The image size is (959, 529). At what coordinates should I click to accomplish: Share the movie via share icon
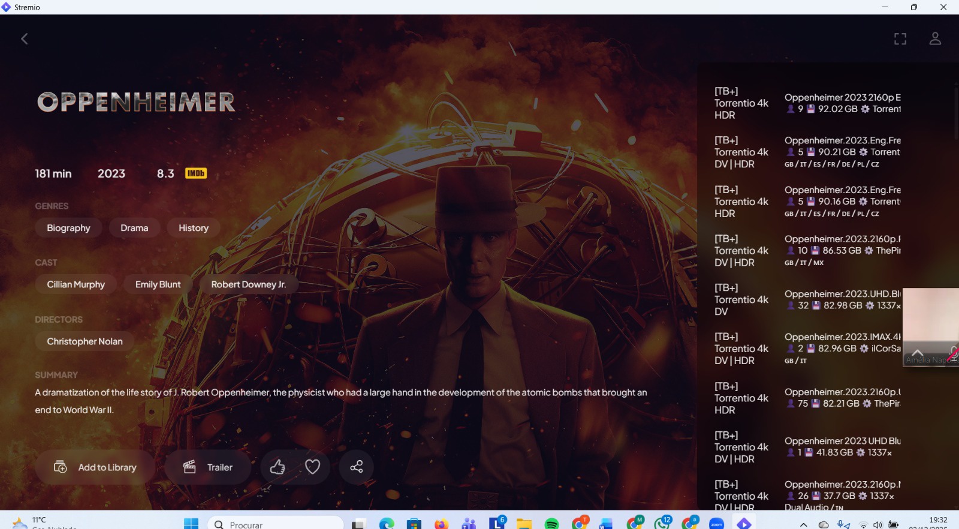[x=357, y=467]
